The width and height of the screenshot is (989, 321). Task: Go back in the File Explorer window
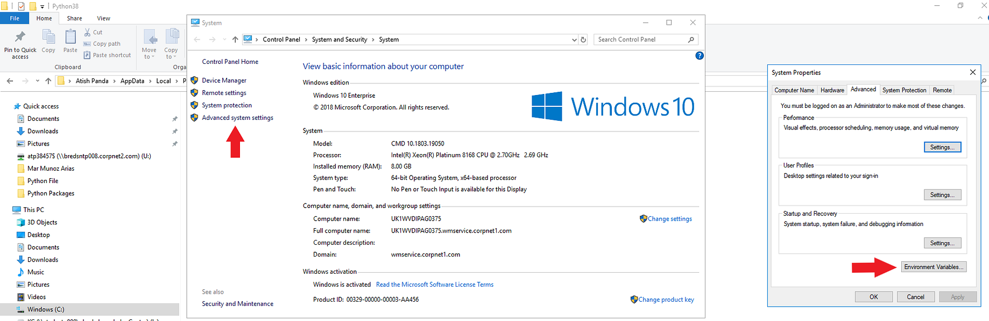click(10, 81)
